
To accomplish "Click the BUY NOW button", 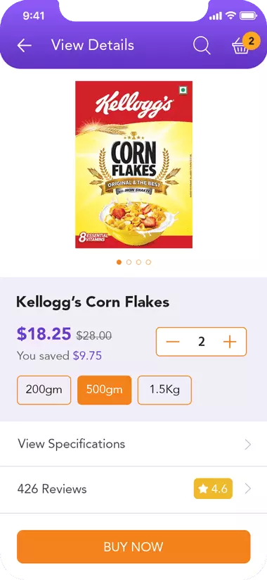I will coord(133,547).
